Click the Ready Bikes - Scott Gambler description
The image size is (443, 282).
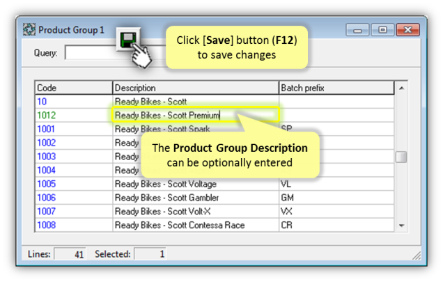tap(166, 198)
